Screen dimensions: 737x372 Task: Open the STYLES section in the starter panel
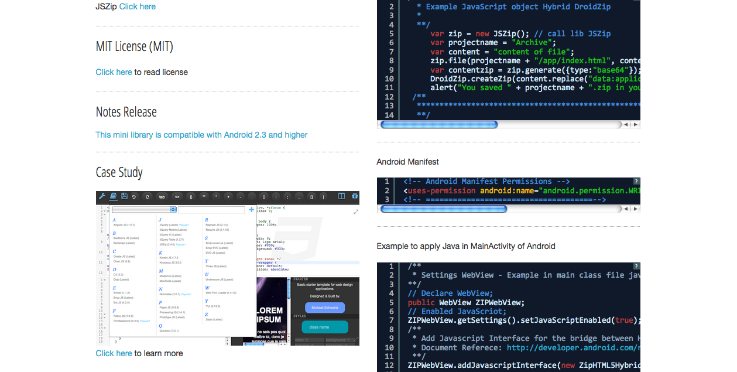[300, 316]
